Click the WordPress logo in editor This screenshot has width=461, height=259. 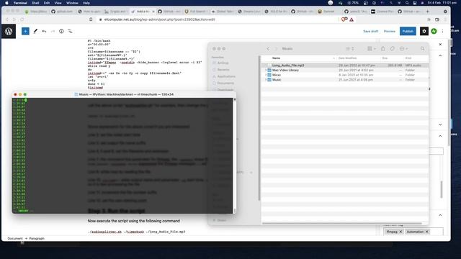(9, 31)
